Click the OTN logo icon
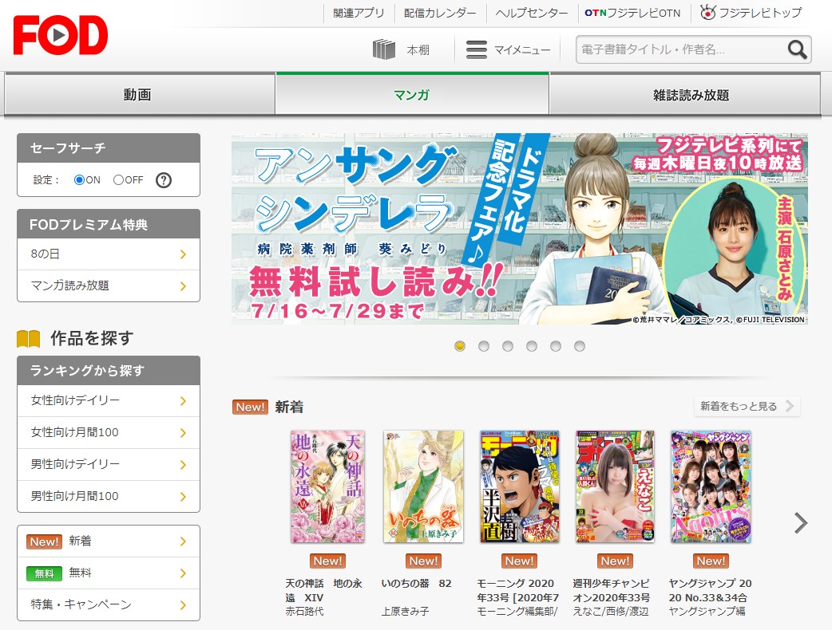 596,13
